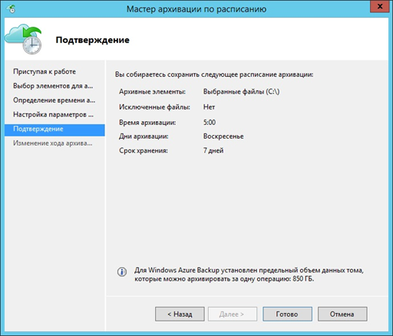
Task: Click the cloud backup clock icon
Action: [23, 39]
